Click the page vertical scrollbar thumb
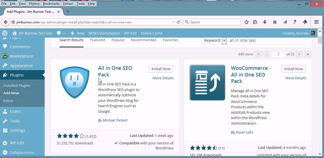The image size is (324, 158). pos(320,40)
